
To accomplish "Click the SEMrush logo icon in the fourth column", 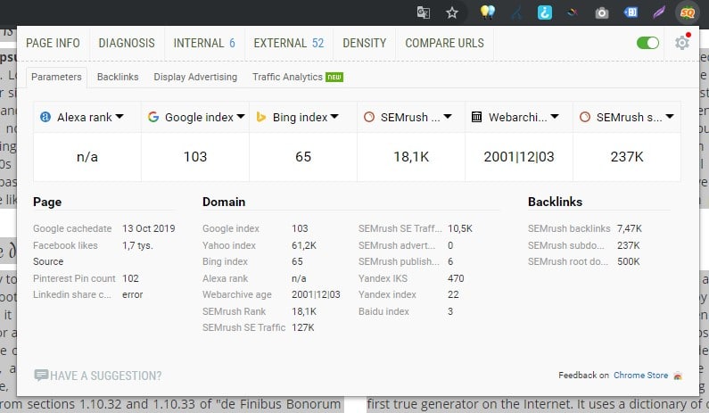I will [x=369, y=117].
